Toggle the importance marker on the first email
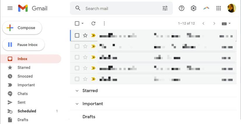 click(x=93, y=35)
